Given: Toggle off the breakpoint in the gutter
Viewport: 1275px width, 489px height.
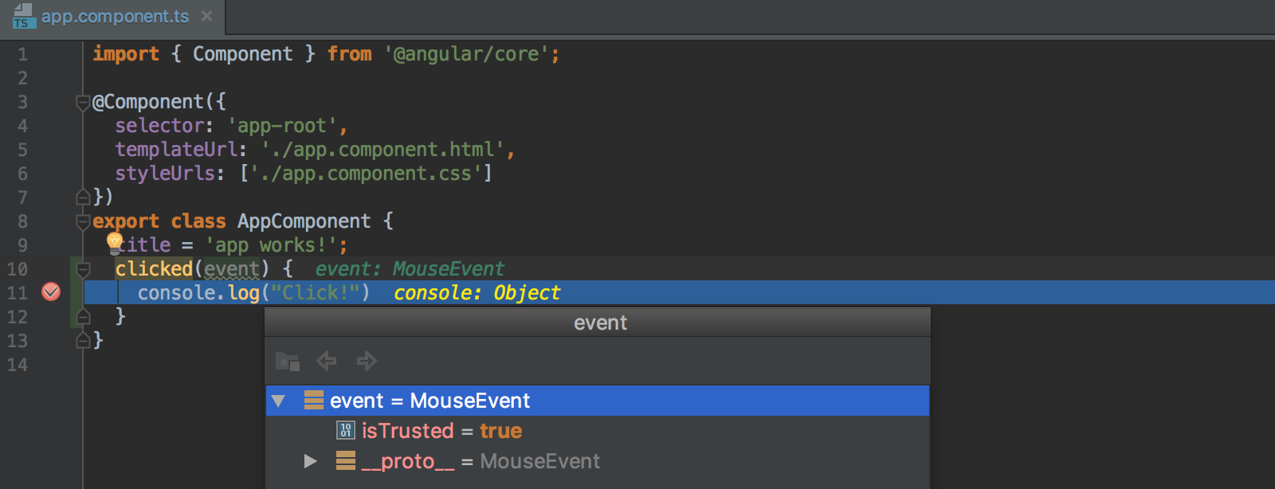Looking at the screenshot, I should (x=51, y=292).
